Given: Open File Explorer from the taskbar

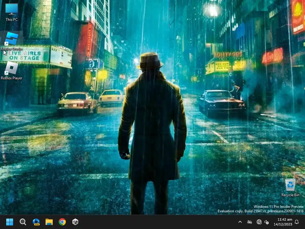Looking at the screenshot, I should [49, 222].
